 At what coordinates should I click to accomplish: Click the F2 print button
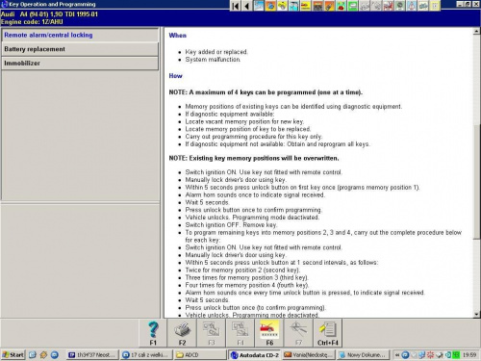click(182, 333)
